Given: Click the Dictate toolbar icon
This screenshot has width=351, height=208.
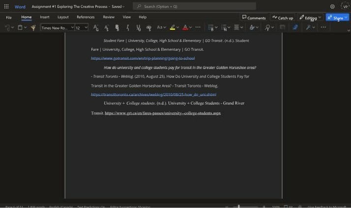Looking at the screenshot, I should click(283, 28).
